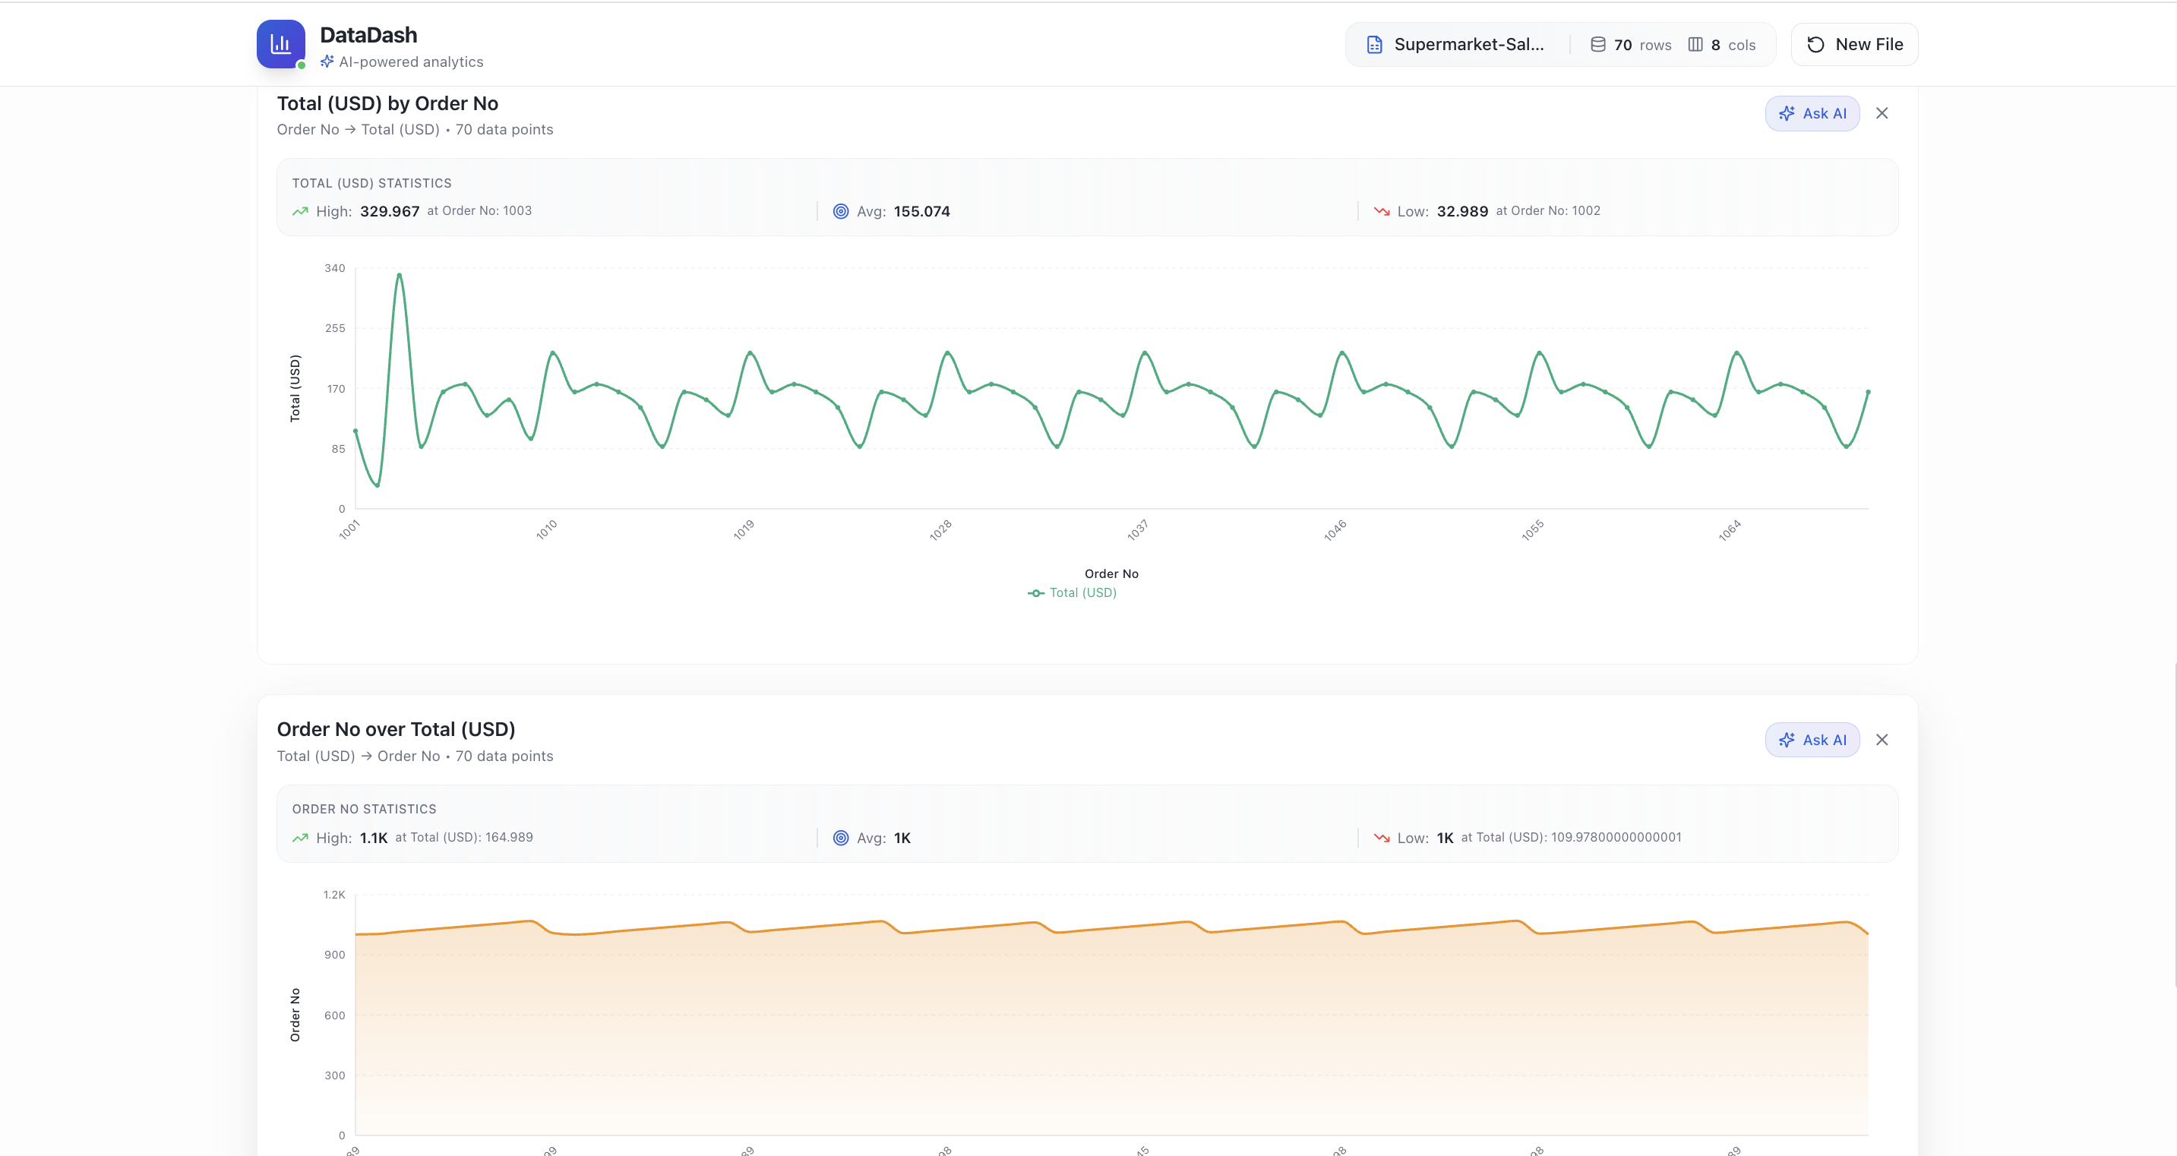
Task: Close the Total (USD) by Order No card
Action: [1882, 112]
